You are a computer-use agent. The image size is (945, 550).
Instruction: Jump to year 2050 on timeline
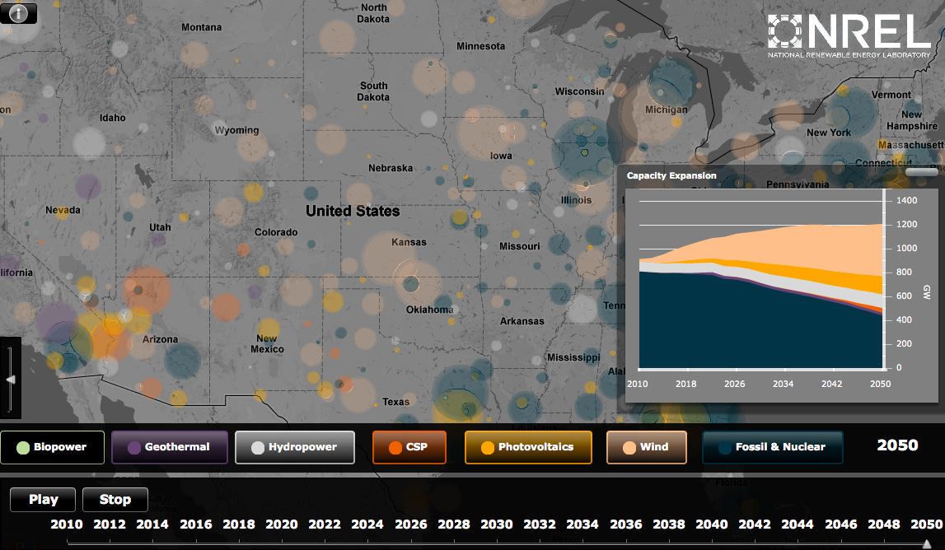click(x=926, y=524)
